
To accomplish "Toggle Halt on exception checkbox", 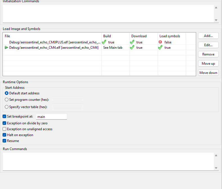I will pos(5,135).
